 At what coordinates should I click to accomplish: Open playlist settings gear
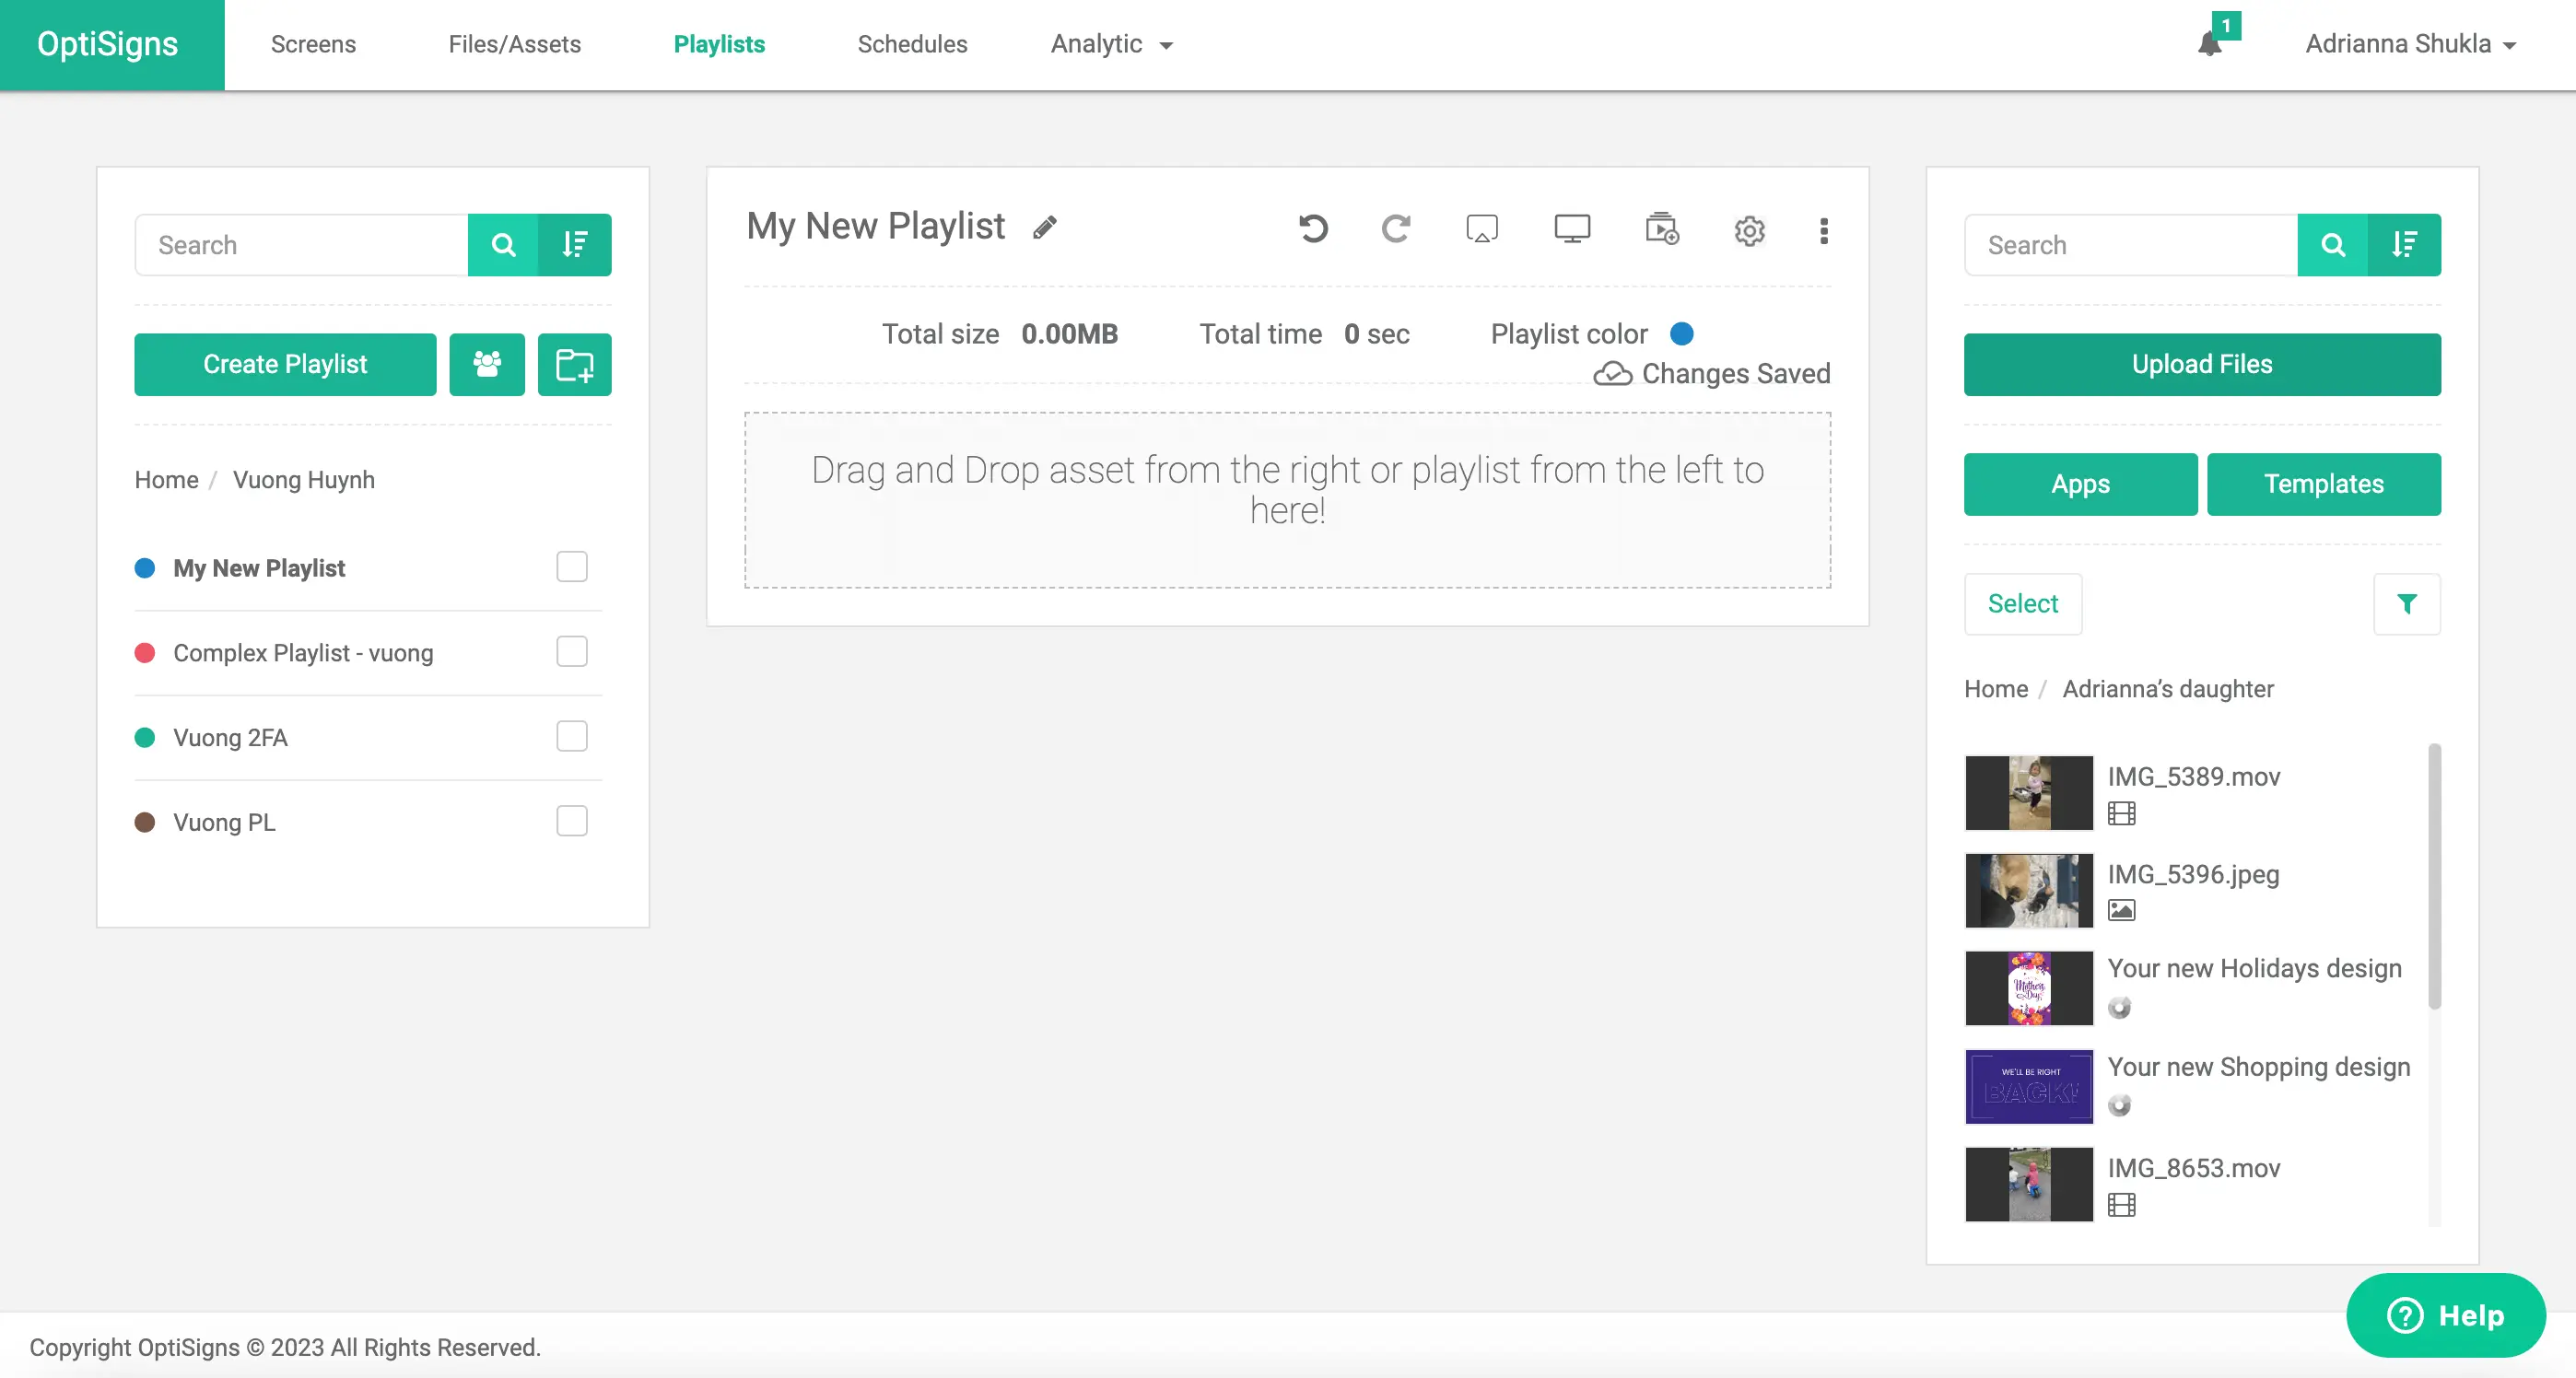coord(1749,231)
